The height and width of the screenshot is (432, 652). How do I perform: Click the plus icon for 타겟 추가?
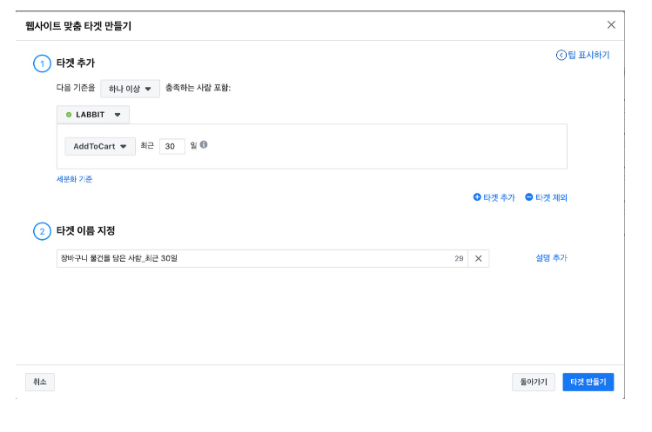(x=477, y=197)
